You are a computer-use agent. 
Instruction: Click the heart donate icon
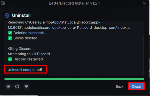click(x=26, y=86)
